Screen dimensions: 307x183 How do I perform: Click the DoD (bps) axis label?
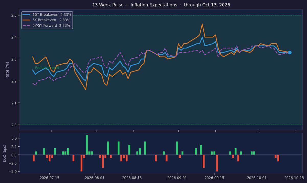coord(5,153)
